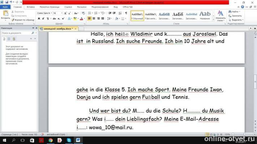Click the red font color A button
The height and width of the screenshot is (144, 257).
[x=81, y=19]
